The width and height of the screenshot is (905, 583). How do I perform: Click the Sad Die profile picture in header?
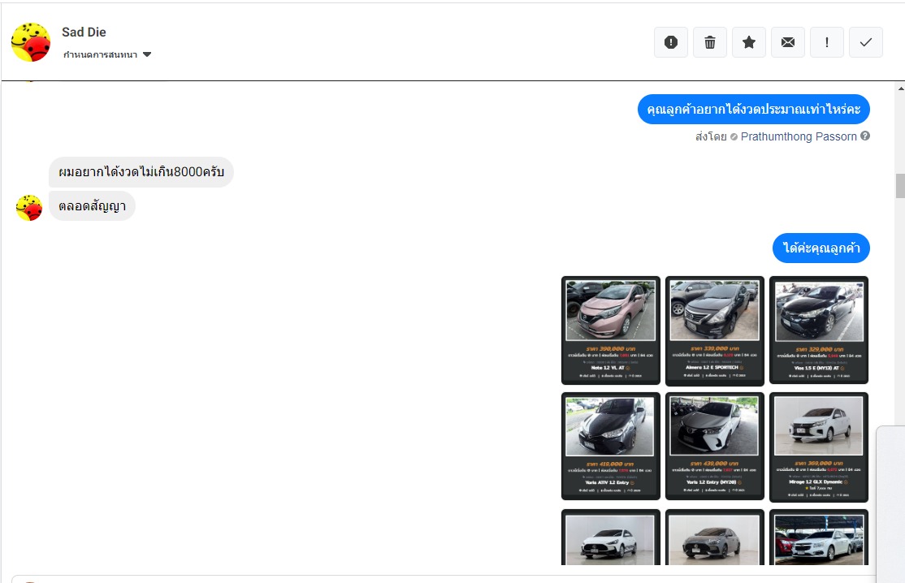31,42
